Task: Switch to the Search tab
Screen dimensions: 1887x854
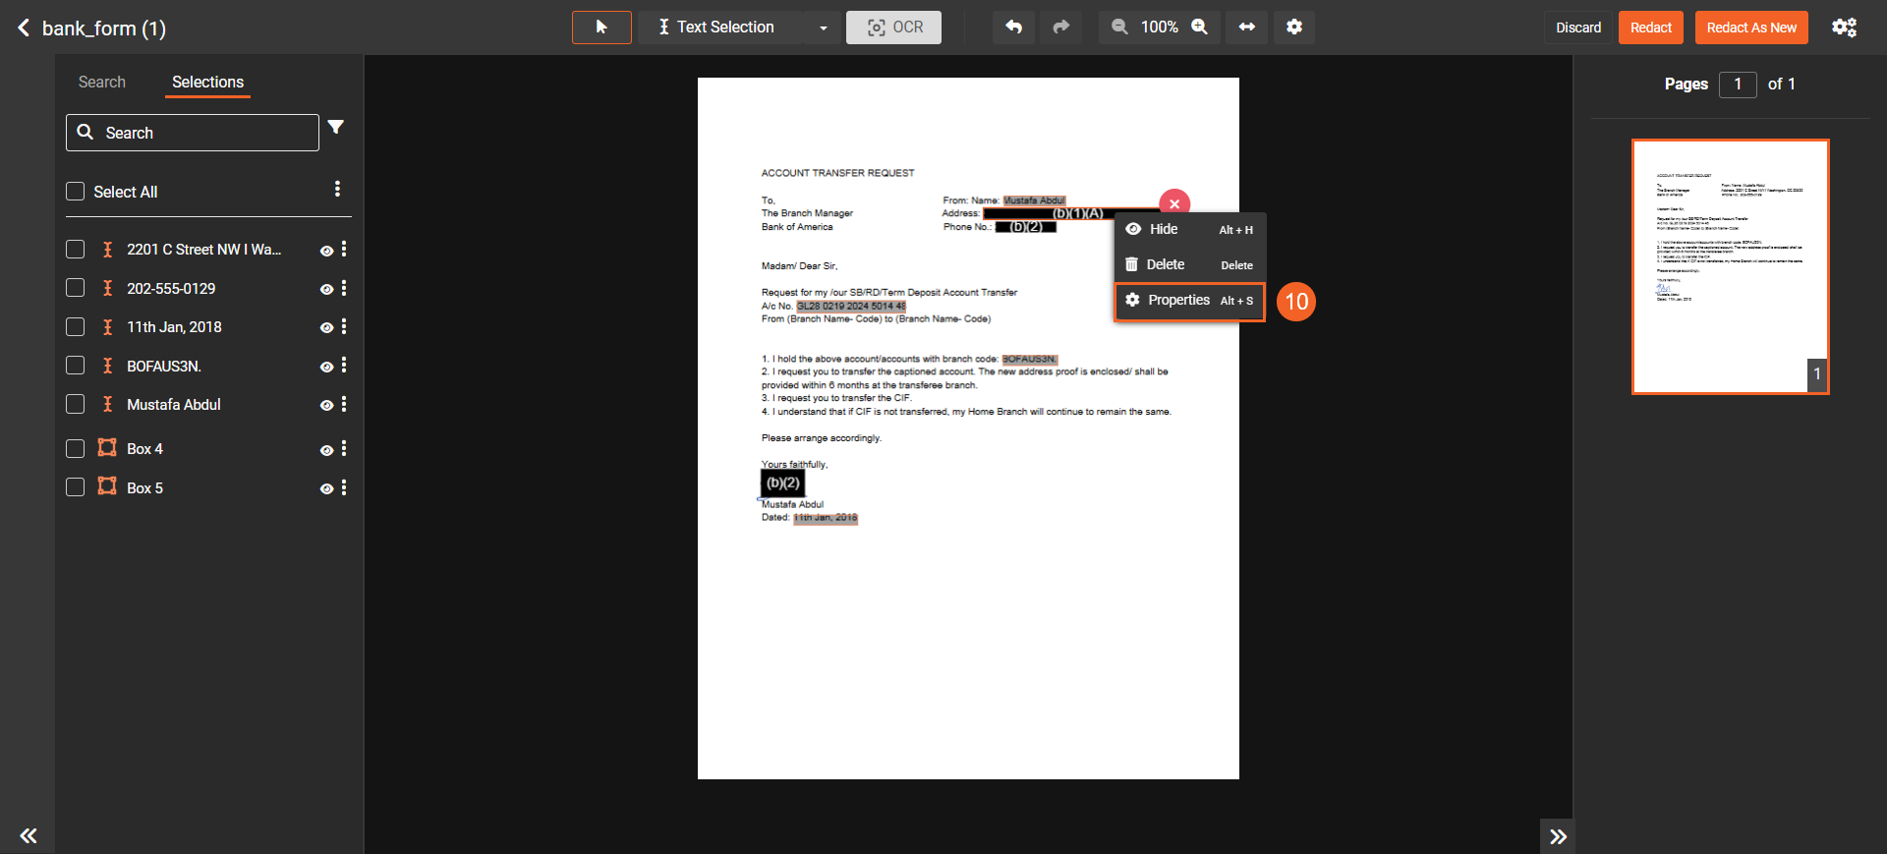Action: (x=102, y=83)
